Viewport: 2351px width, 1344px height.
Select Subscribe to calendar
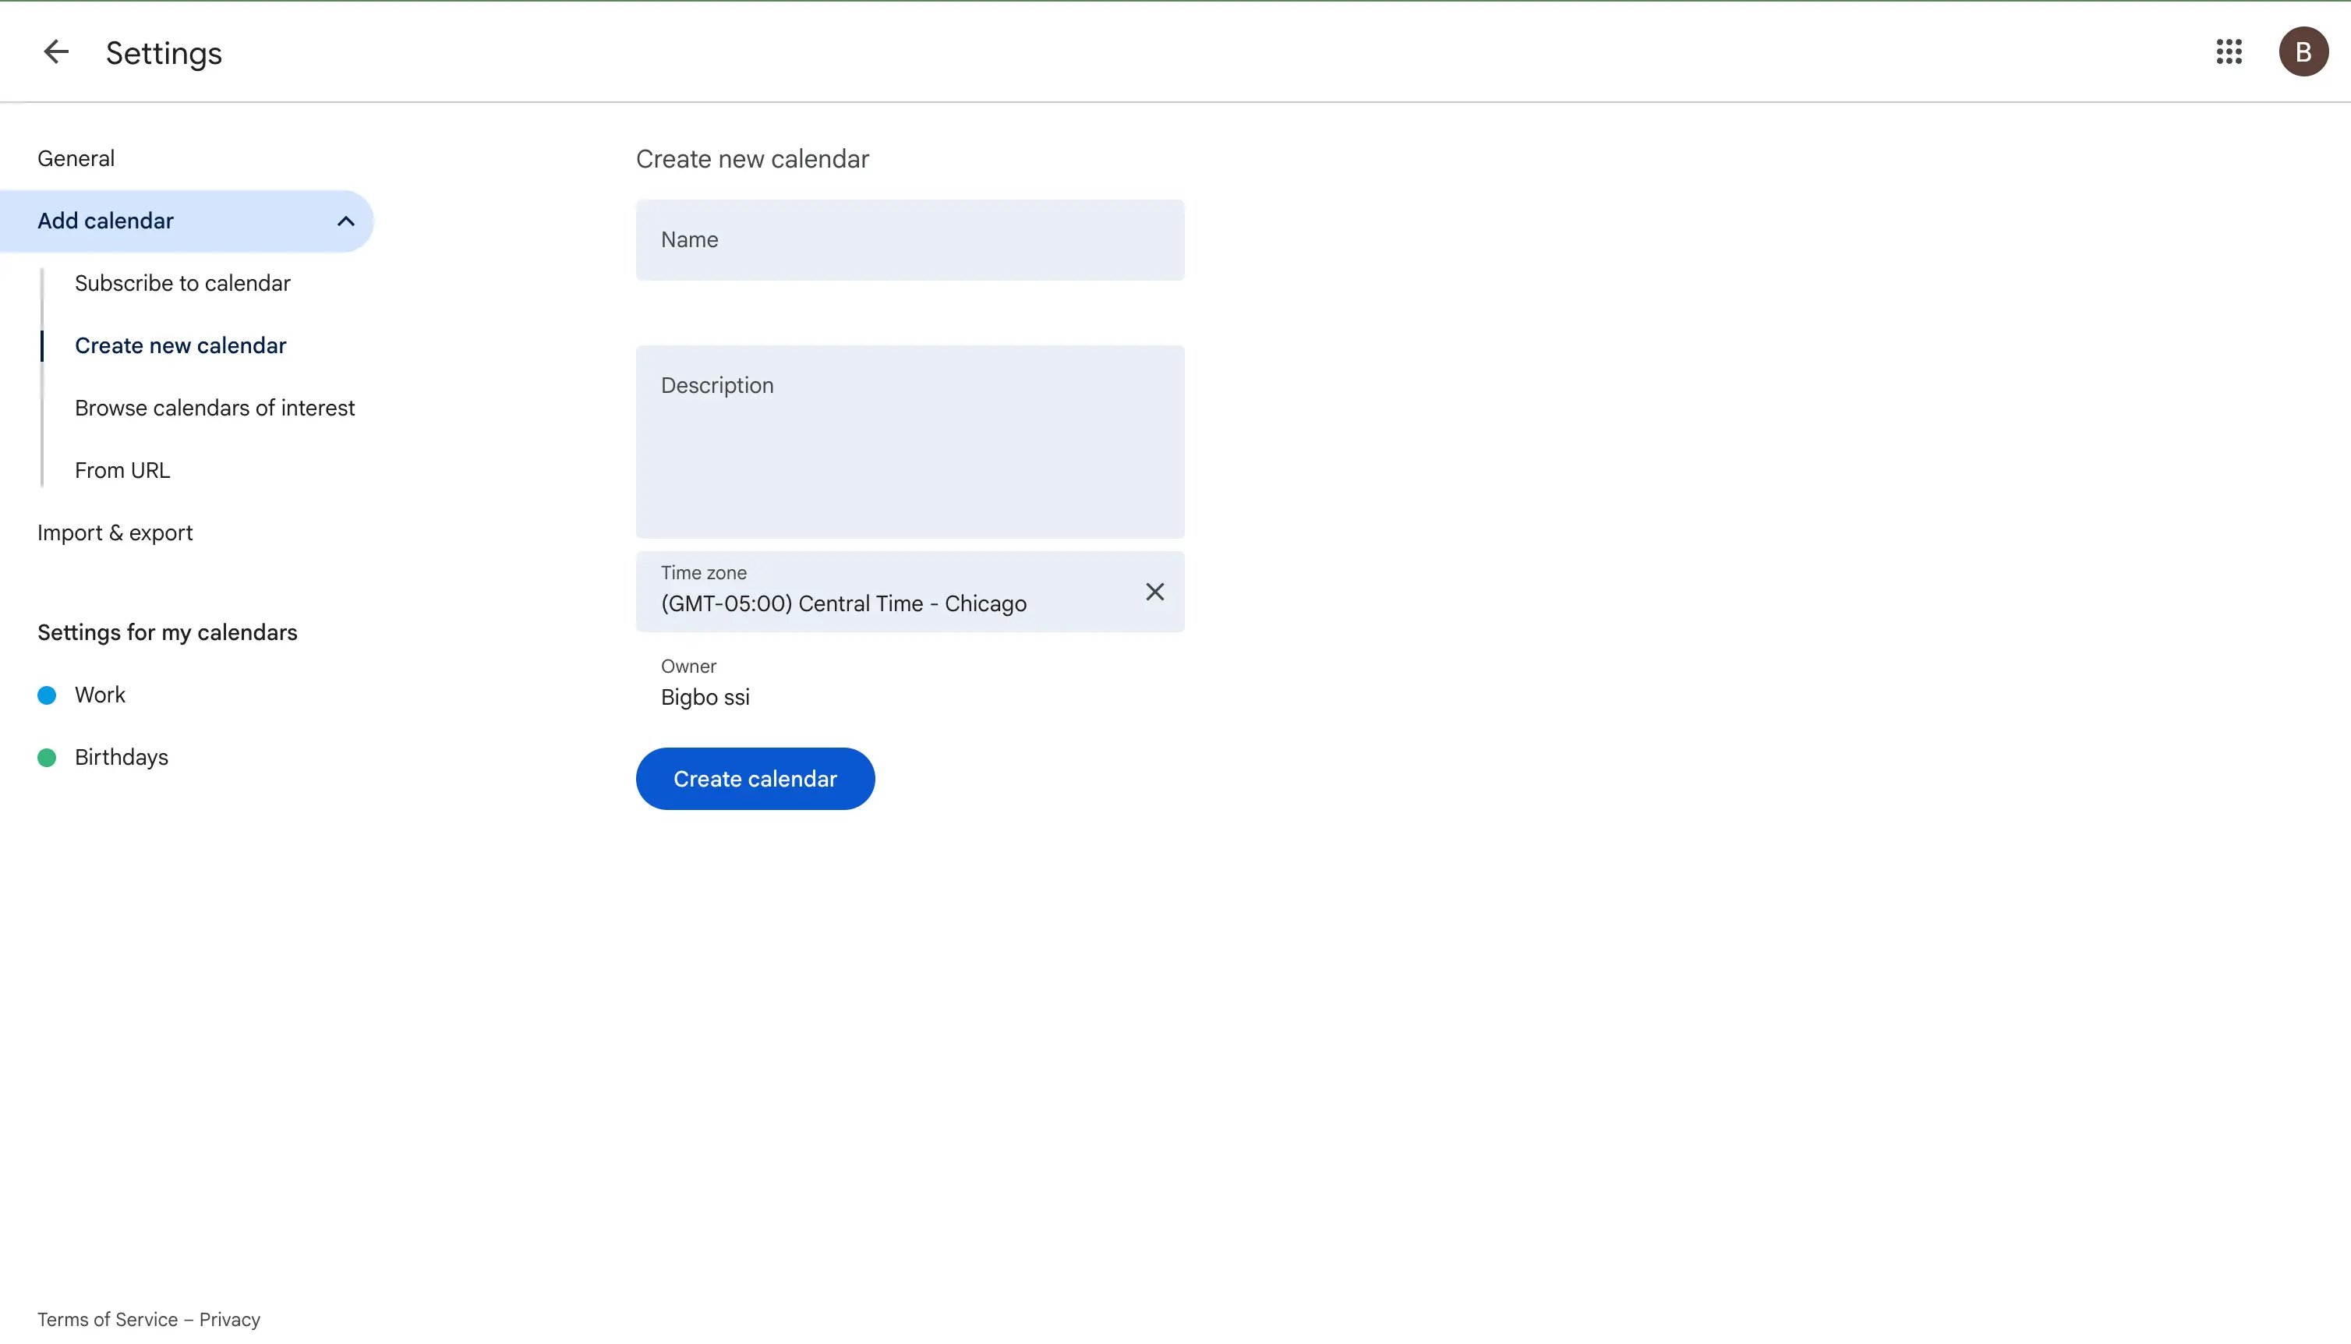[182, 284]
